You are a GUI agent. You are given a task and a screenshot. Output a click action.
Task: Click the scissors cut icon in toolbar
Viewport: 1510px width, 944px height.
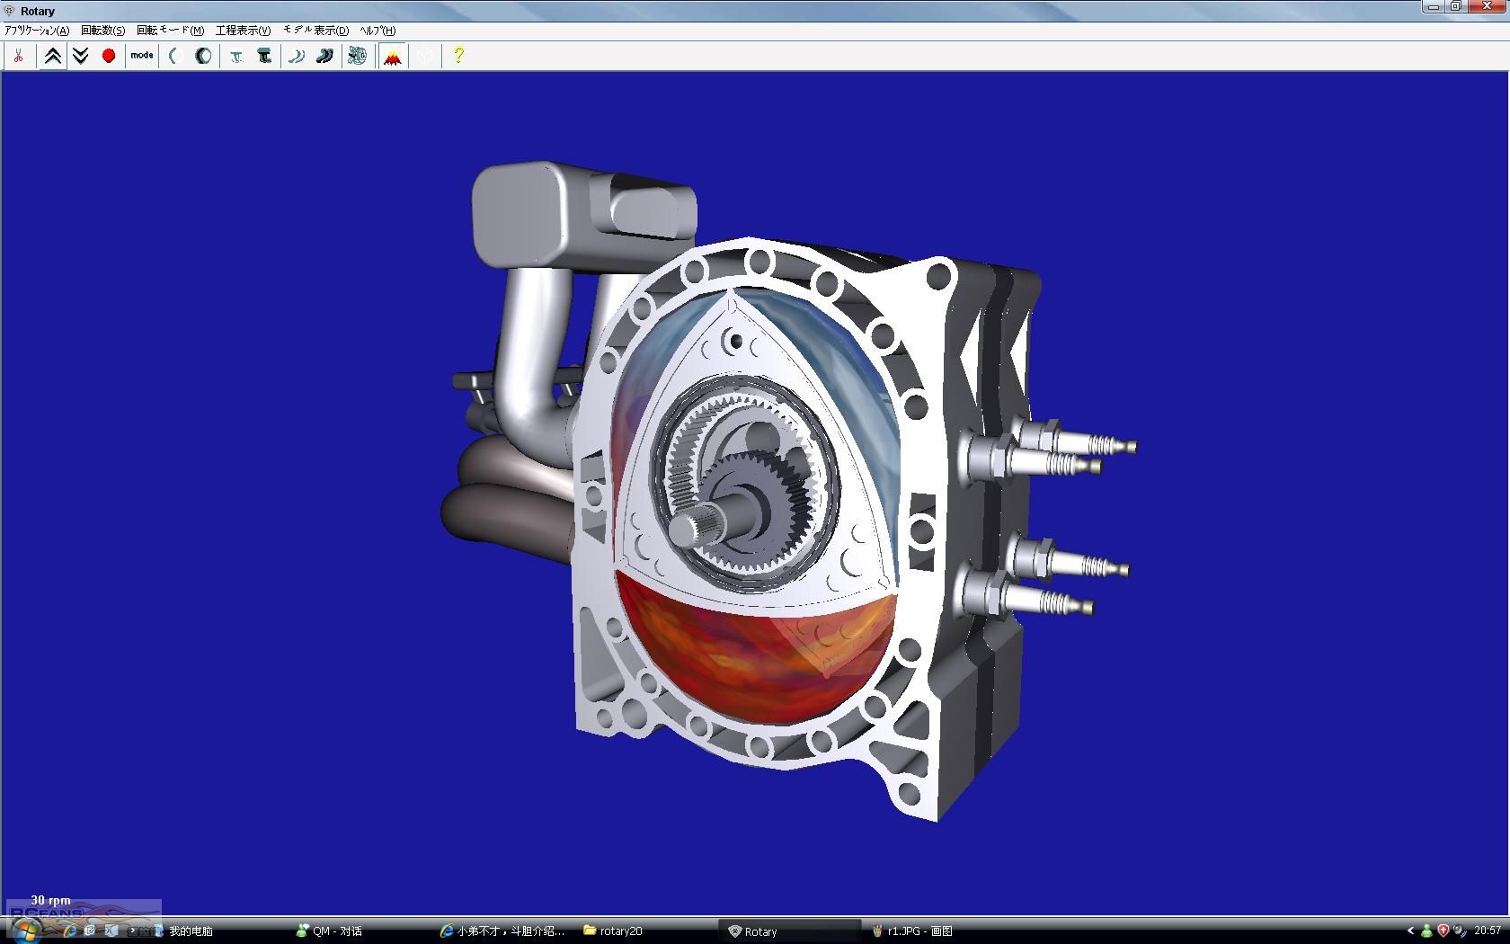click(x=18, y=56)
